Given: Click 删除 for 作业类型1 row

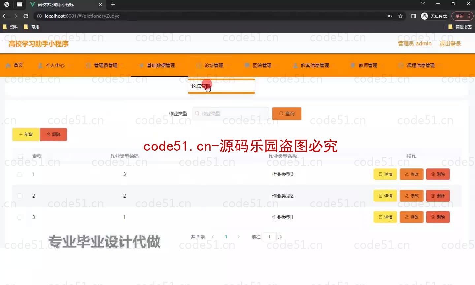Looking at the screenshot, I should tap(438, 217).
